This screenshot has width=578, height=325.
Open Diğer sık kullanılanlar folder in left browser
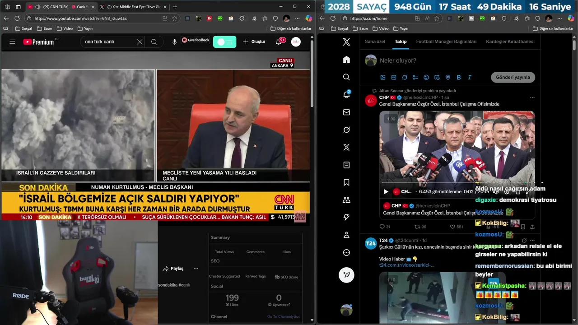click(x=291, y=28)
